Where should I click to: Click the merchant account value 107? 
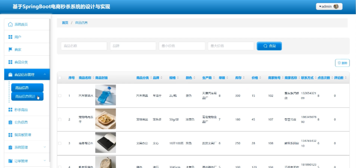[271, 119]
